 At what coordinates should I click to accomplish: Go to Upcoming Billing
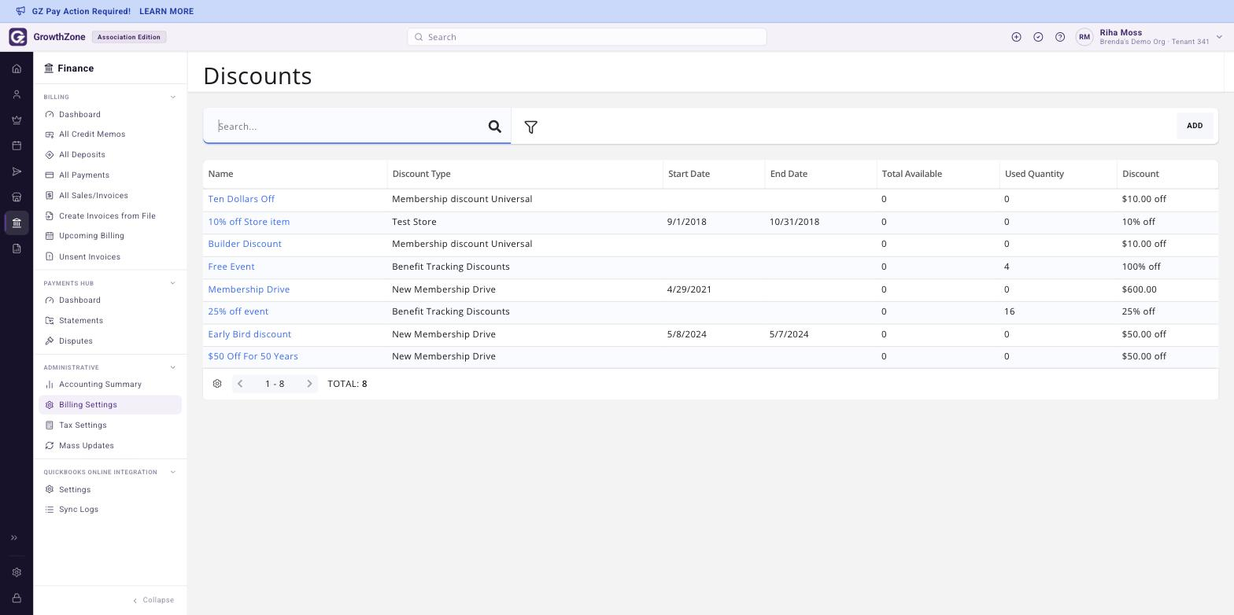point(91,236)
